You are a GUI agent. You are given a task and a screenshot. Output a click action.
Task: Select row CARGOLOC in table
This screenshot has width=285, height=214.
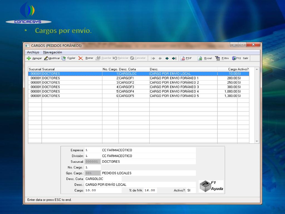139,74
